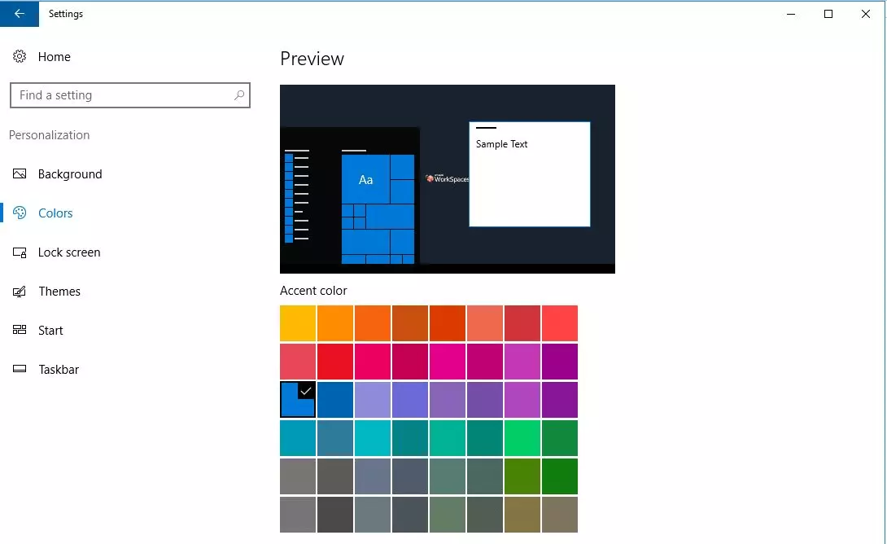Open the Background settings page
This screenshot has width=887, height=544.
70,174
